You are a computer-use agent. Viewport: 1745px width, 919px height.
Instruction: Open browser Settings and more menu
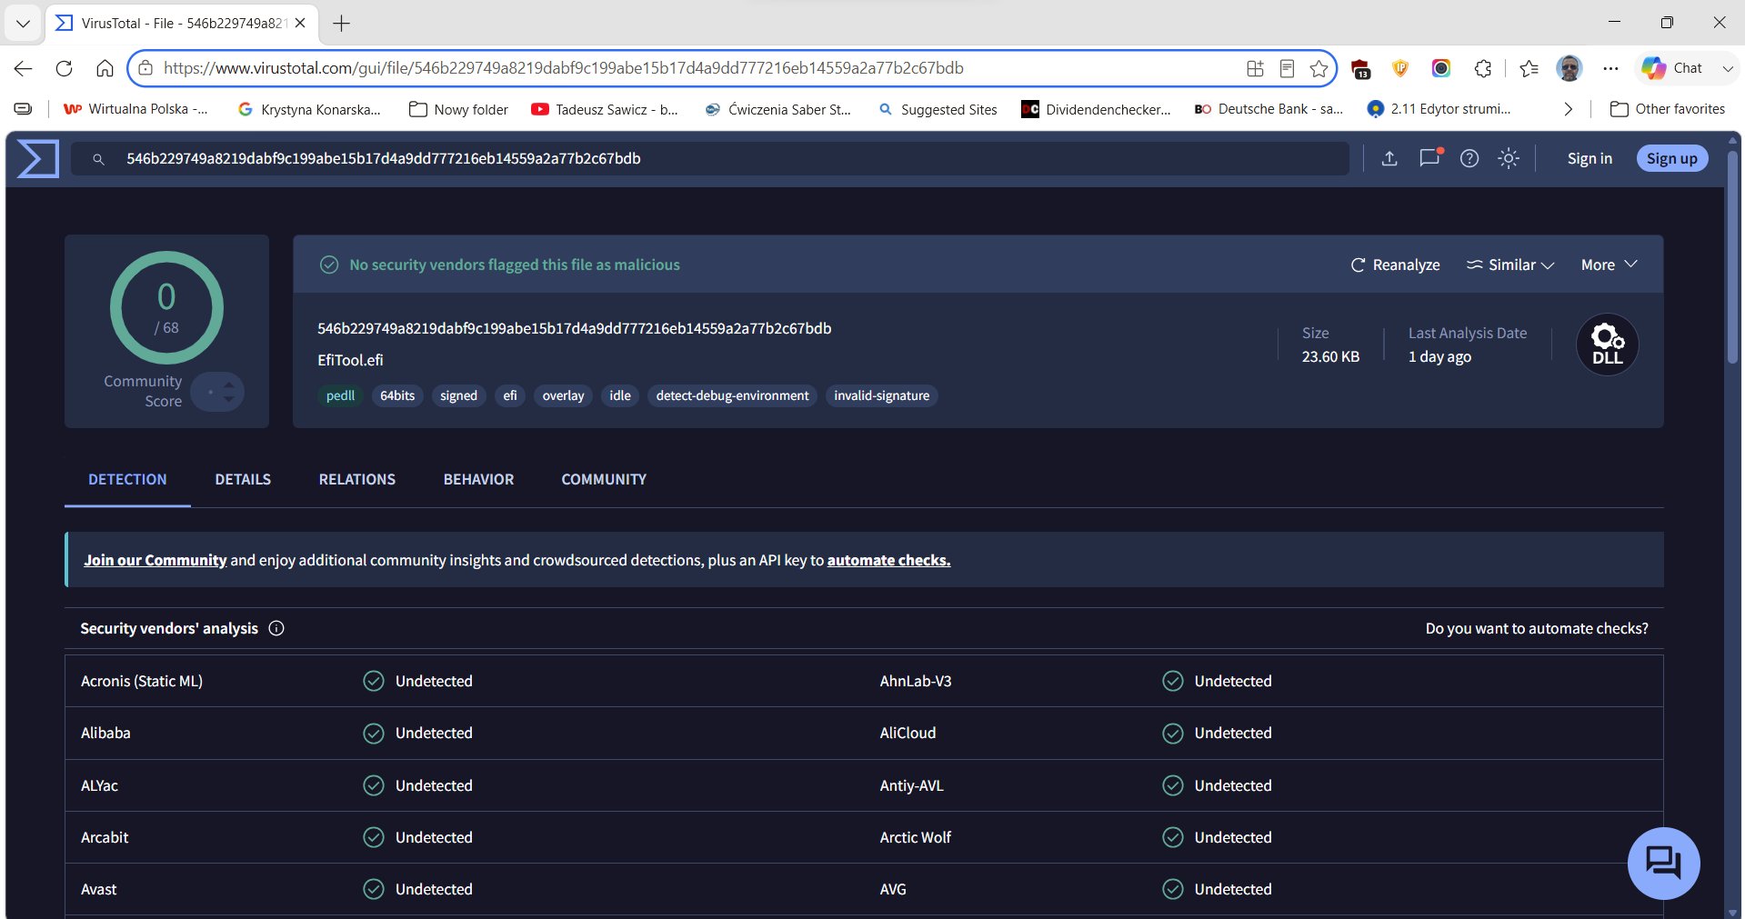[x=1610, y=68]
